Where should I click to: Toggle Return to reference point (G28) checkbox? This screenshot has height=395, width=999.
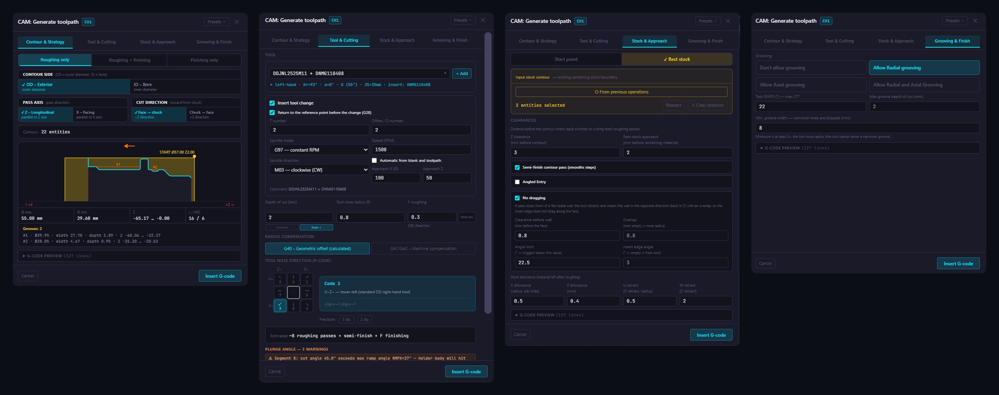click(x=272, y=113)
